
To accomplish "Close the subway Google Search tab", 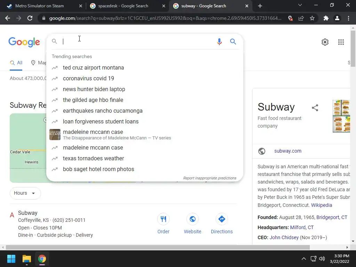I will 247,6.
